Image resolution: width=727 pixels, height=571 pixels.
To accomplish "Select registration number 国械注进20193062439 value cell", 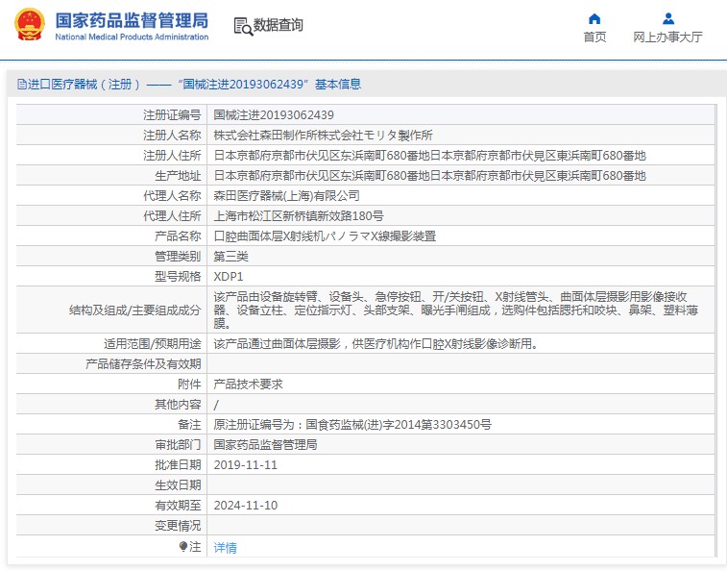I will tap(274, 114).
